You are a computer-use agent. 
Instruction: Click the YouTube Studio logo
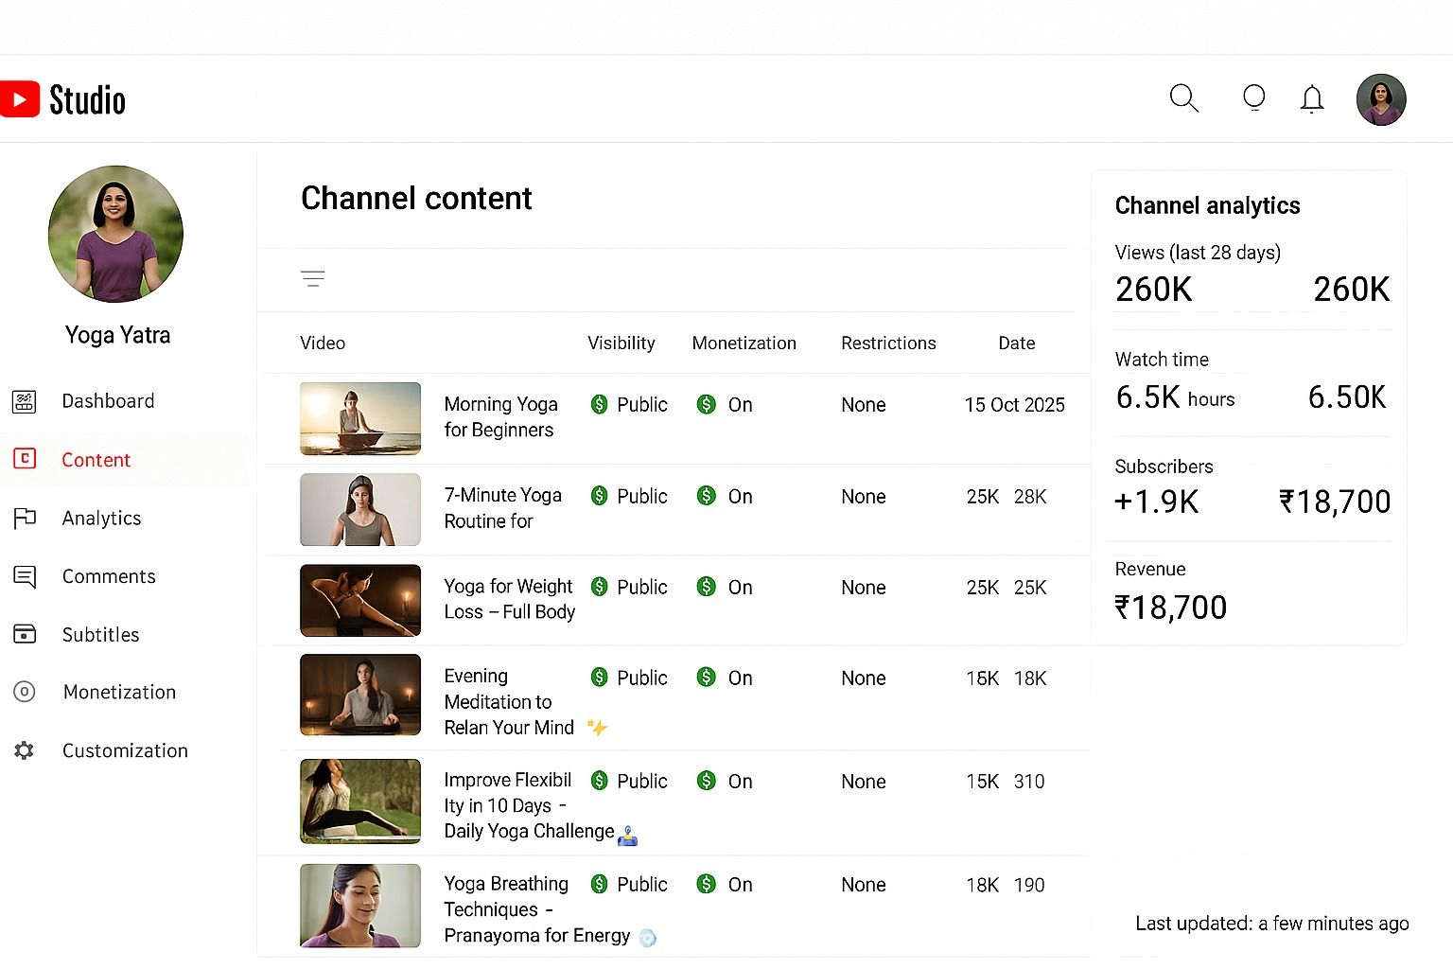pyautogui.click(x=62, y=97)
